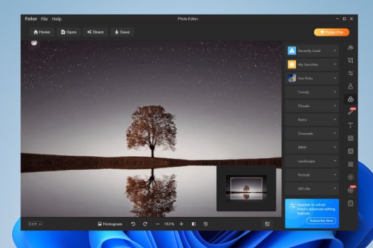Open the flask Effects lab icon
The width and height of the screenshot is (373, 248).
click(x=350, y=86)
